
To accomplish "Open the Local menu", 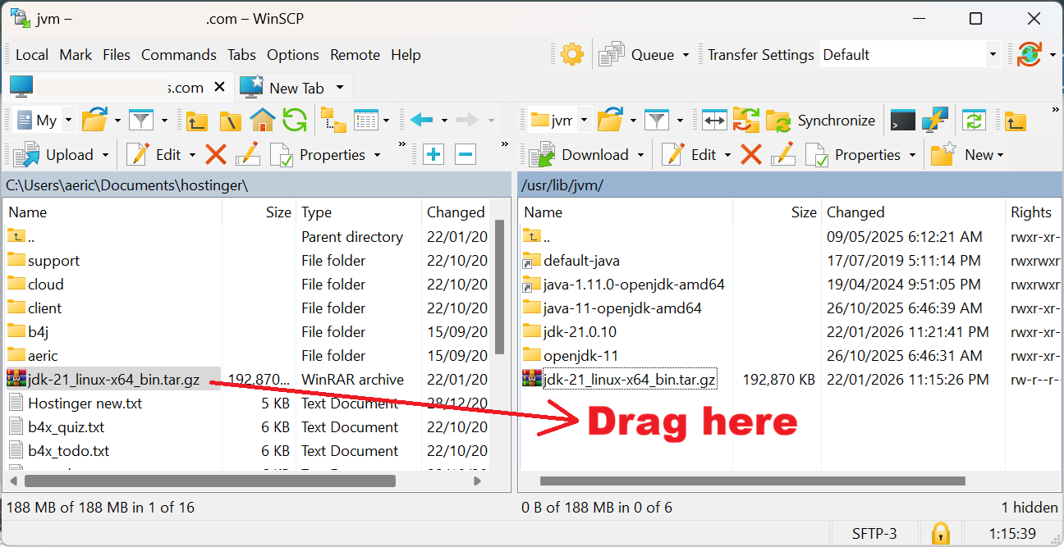I will (x=32, y=55).
